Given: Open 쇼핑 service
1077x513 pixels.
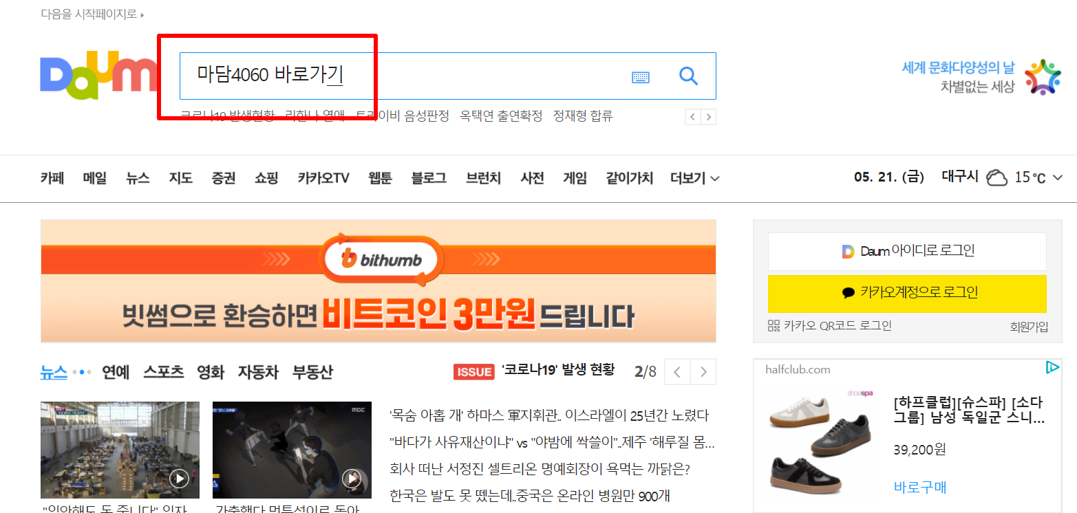Looking at the screenshot, I should [x=266, y=178].
